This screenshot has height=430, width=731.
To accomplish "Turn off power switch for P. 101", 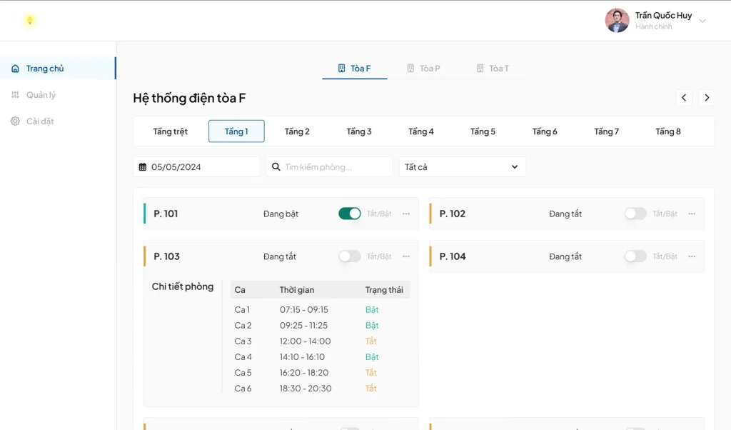I will [349, 214].
